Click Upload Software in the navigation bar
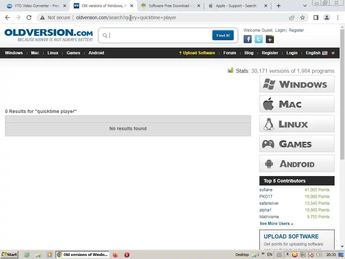The image size is (345, 259). 197,53
